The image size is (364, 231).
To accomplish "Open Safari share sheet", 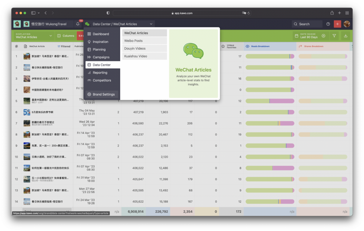I will click(332, 13).
